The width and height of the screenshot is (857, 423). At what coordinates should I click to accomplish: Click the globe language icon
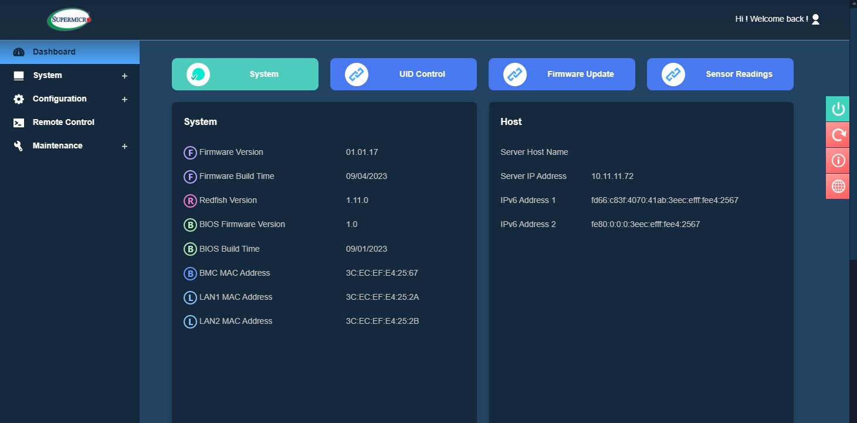[838, 186]
